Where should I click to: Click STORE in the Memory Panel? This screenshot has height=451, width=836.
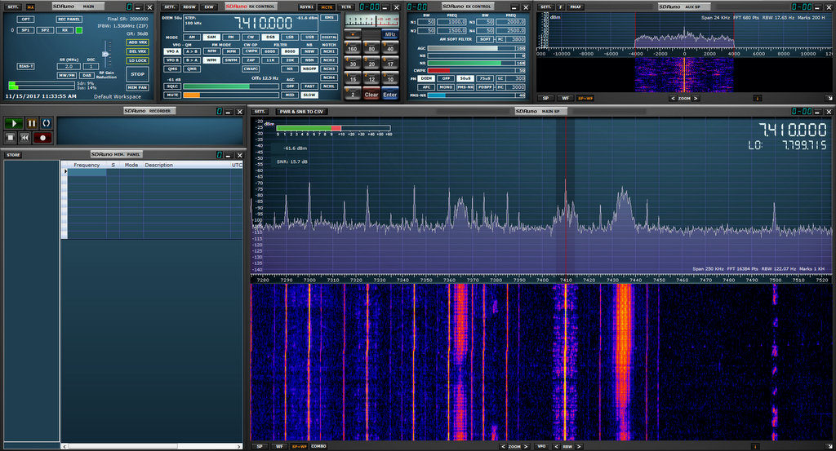tap(13, 155)
